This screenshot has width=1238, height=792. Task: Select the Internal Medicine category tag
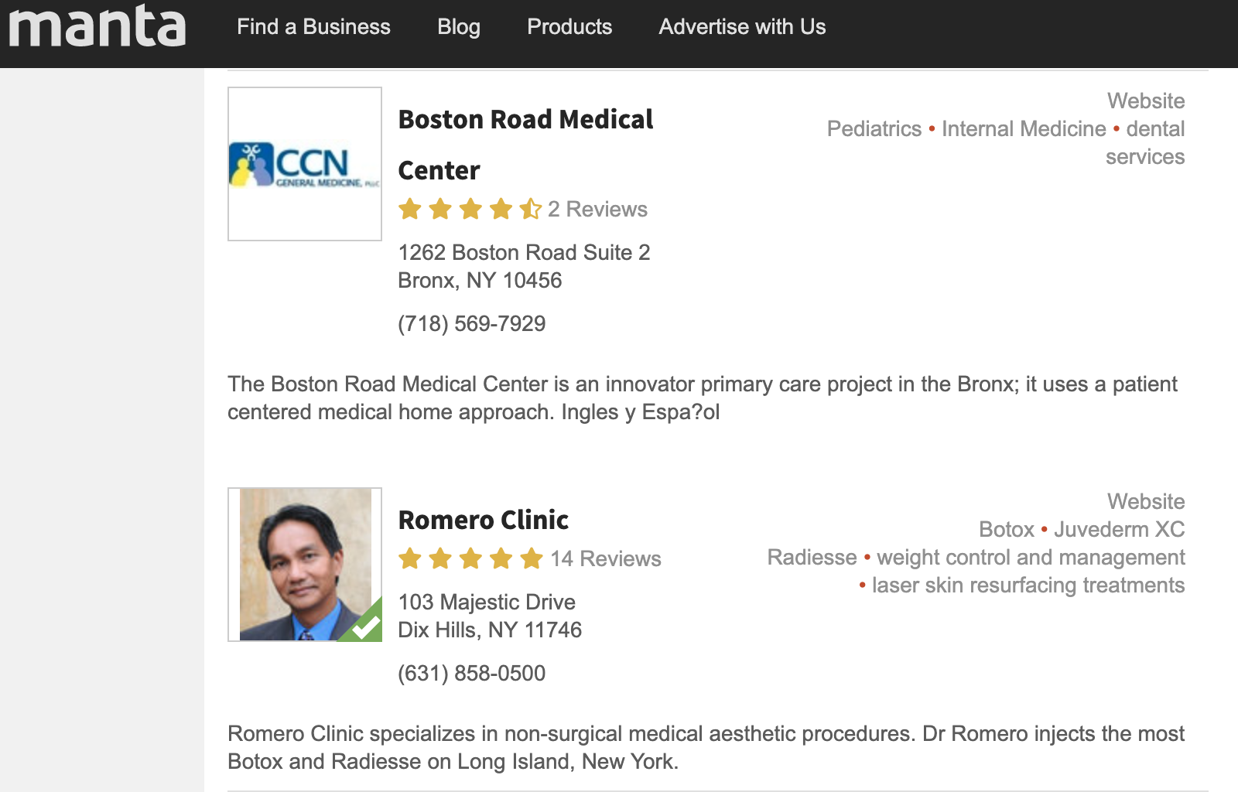pos(1024,128)
